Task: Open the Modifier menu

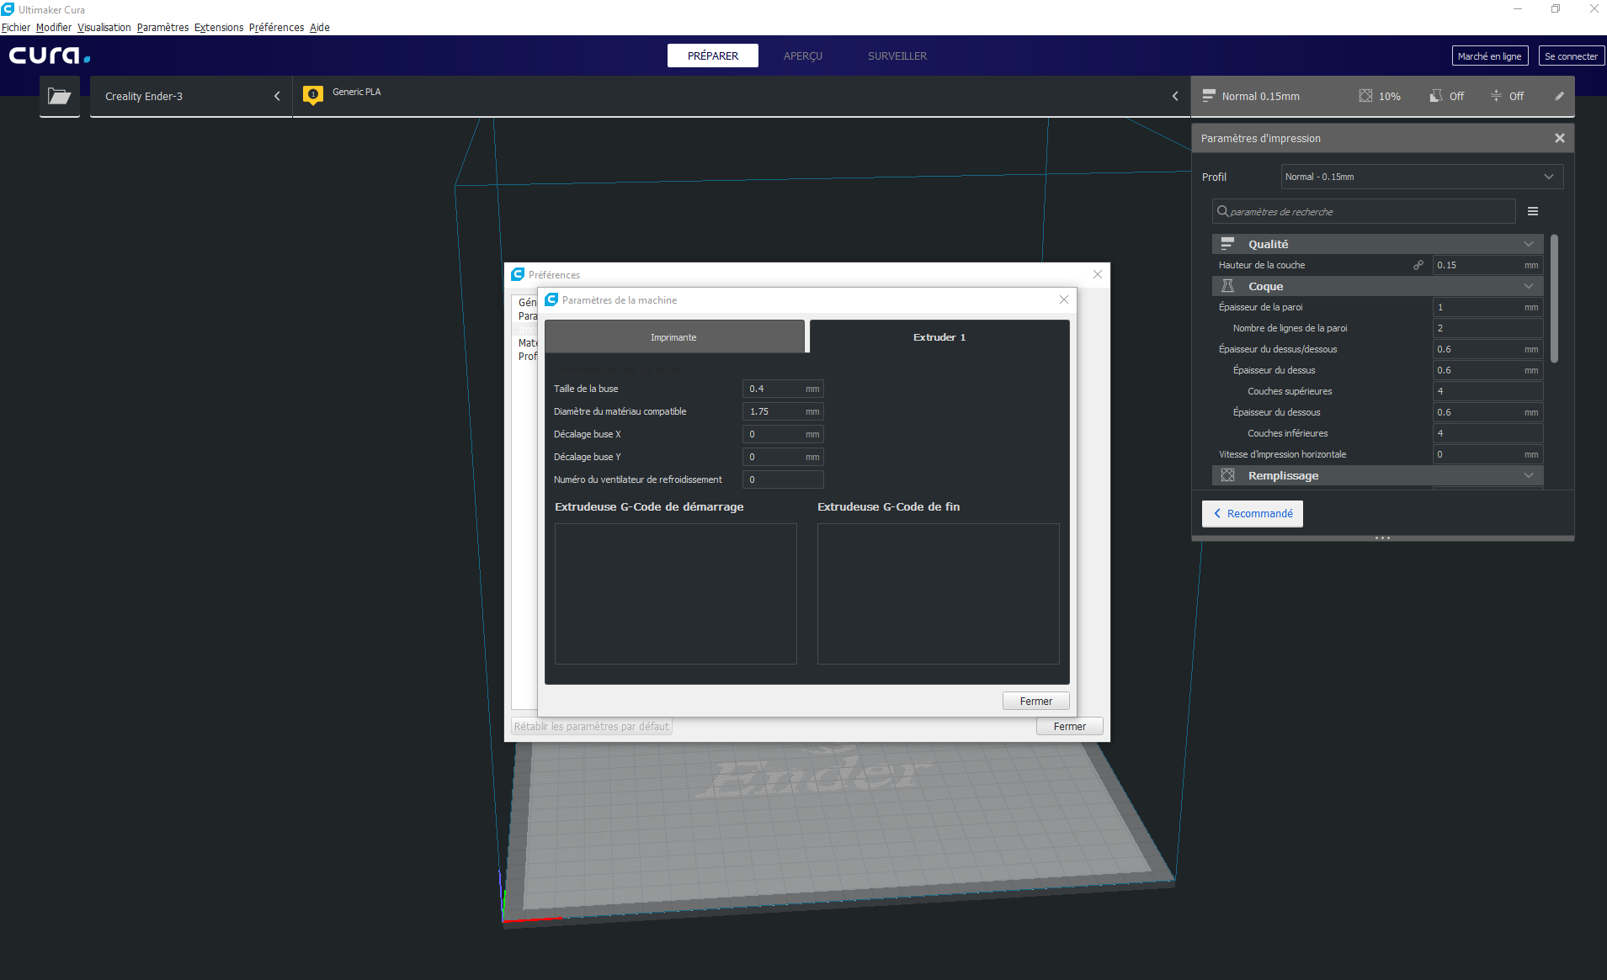Action: click(54, 28)
